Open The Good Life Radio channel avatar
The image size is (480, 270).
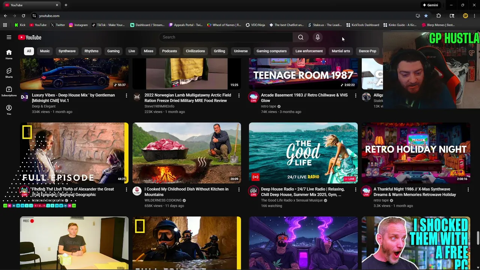253,191
